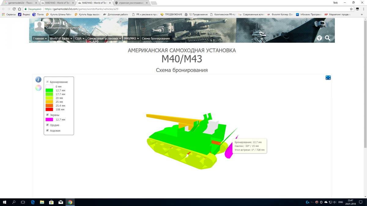
Task: Toggle the Бронирование checkbox
Action: click(x=47, y=82)
